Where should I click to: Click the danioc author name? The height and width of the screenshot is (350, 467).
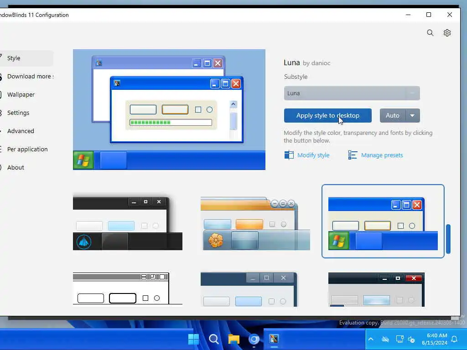click(321, 63)
